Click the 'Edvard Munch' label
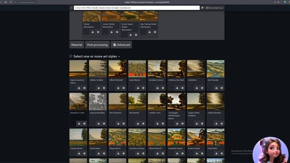Image resolution: width=290 pixels, height=163 pixels. pyautogui.click(x=155, y=148)
